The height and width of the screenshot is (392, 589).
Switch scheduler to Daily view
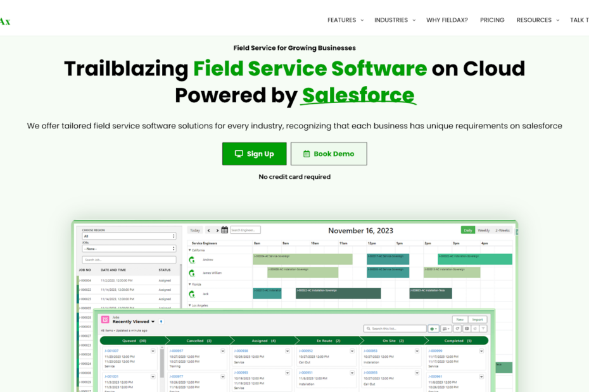[467, 230]
